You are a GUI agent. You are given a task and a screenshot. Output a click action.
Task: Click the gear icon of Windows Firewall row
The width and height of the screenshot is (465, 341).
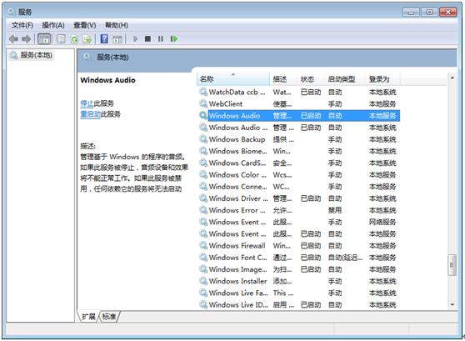click(x=203, y=245)
